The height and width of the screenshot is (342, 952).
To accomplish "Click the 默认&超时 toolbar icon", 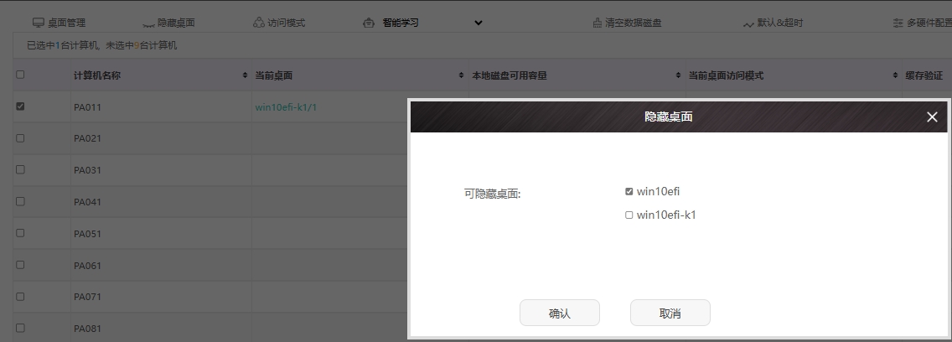I will (x=748, y=23).
